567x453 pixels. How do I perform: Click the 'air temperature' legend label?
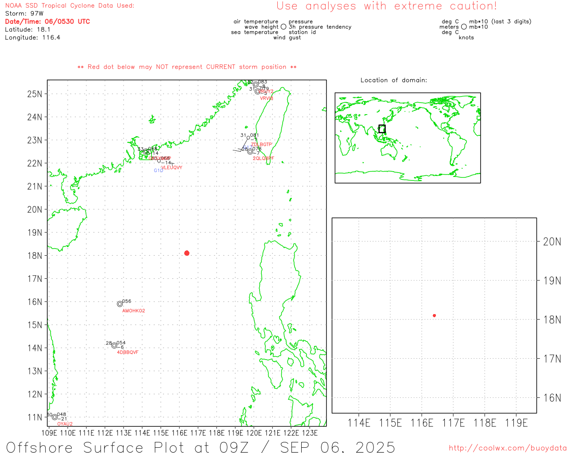pyautogui.click(x=256, y=22)
